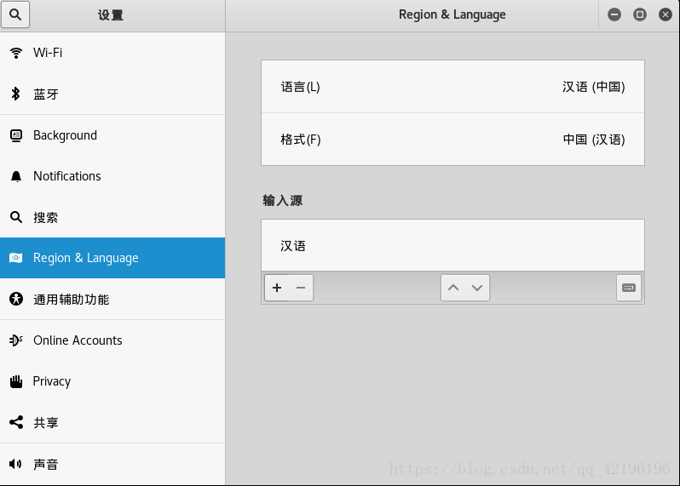Click the share icon beside 共享

16,422
